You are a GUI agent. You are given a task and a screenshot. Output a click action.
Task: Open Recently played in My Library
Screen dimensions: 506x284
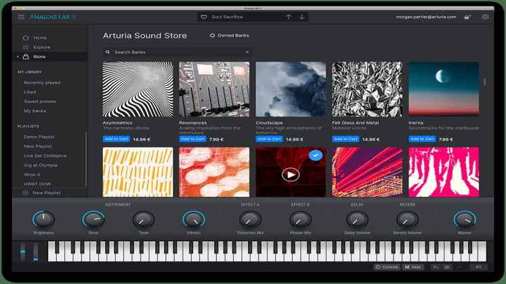[42, 82]
